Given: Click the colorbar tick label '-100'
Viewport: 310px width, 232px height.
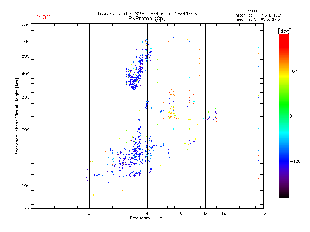Looking at the screenshot, I should pos(295,161).
